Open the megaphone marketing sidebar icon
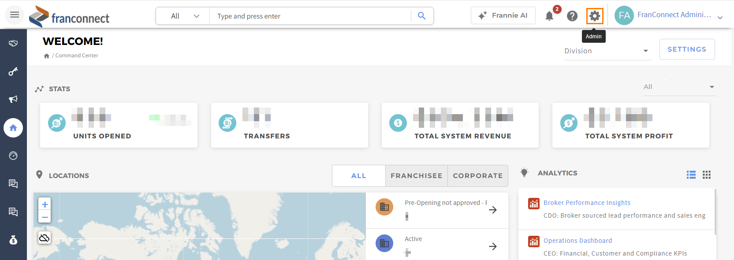 (x=13, y=99)
